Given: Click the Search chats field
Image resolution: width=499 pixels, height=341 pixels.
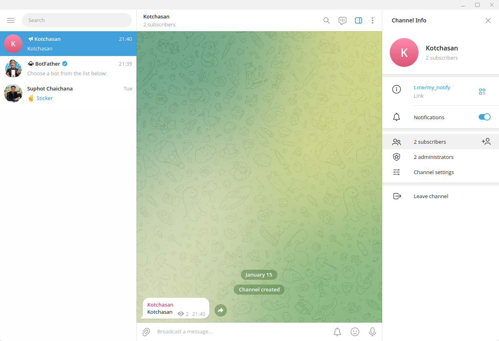Looking at the screenshot, I should pyautogui.click(x=76, y=20).
